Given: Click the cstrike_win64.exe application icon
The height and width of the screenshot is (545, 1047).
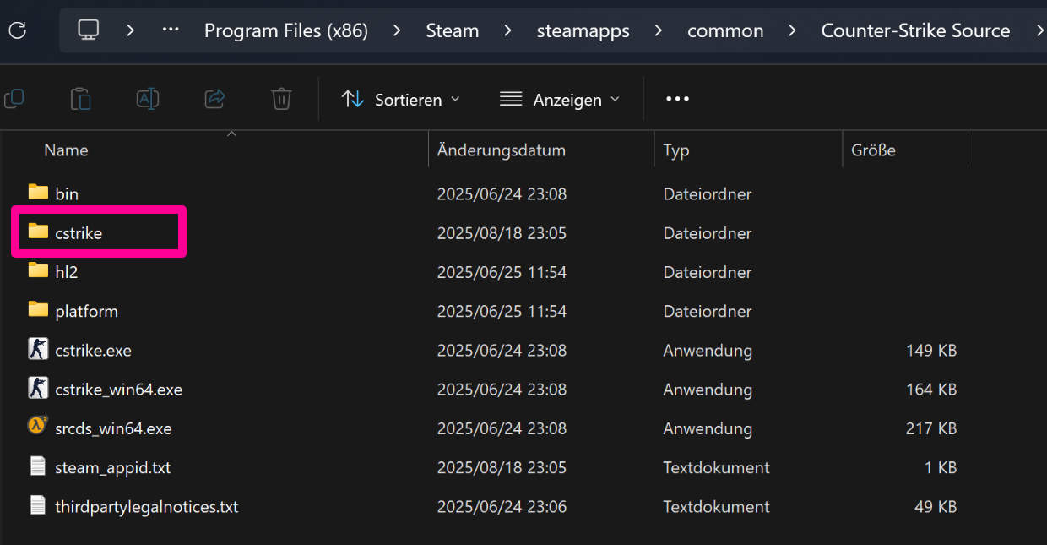Looking at the screenshot, I should click(38, 388).
